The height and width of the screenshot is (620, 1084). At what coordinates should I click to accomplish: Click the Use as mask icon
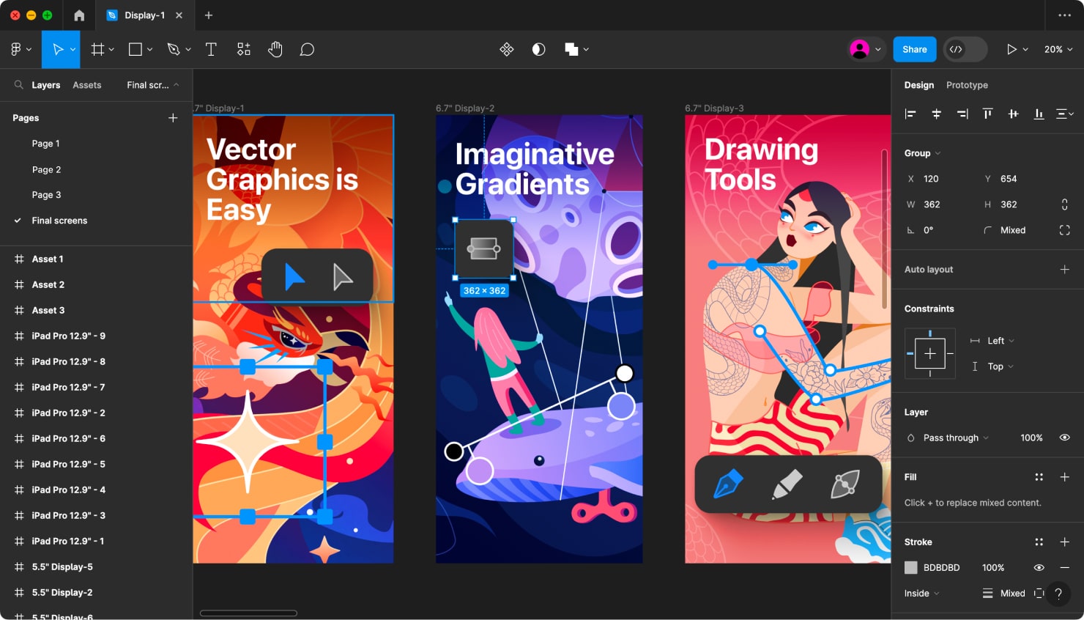(x=538, y=49)
